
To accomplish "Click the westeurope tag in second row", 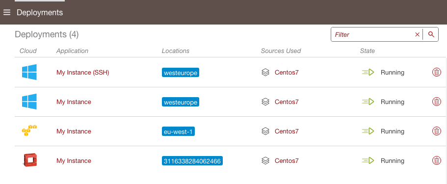I will tap(181, 102).
